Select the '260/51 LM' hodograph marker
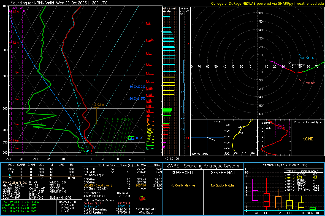The image size is (325, 216). pos(307,58)
